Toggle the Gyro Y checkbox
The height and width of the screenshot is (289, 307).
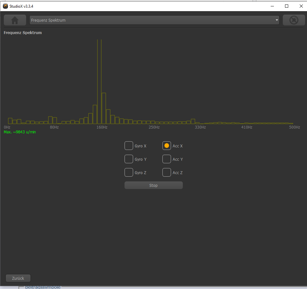click(129, 159)
